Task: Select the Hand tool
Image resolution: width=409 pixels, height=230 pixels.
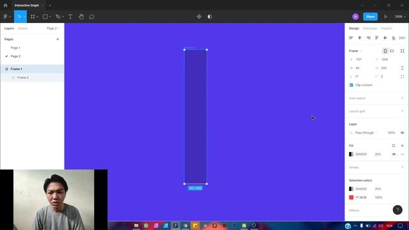Action: click(81, 17)
